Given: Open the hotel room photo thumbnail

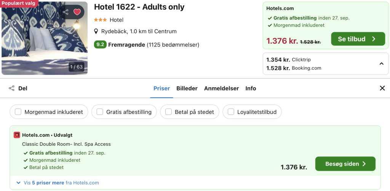Looking at the screenshot, I should [45, 38].
